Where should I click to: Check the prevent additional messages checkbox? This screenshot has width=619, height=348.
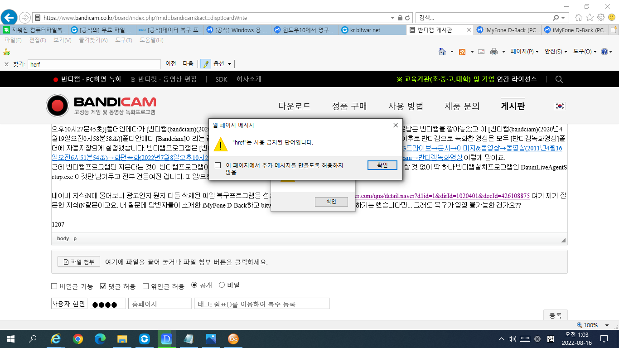[x=218, y=165]
